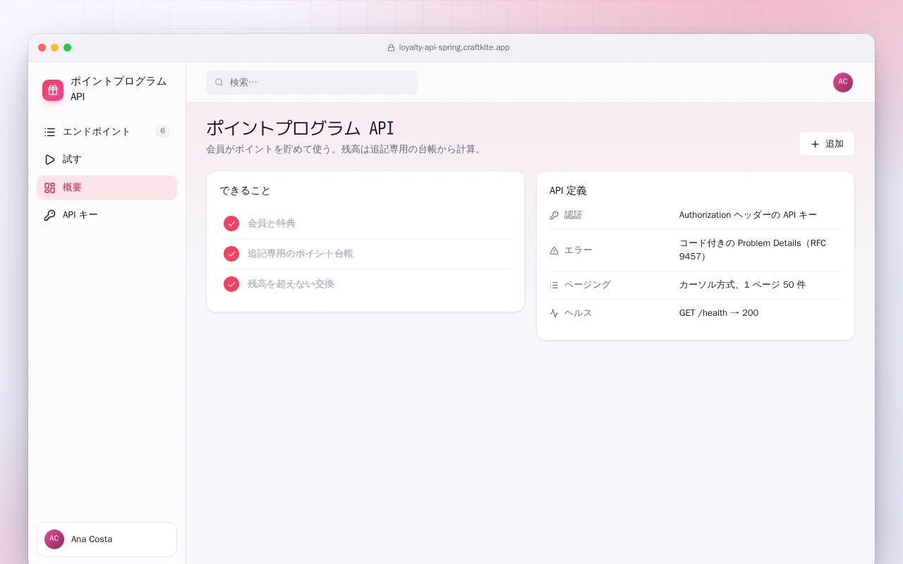Click the ポイントプログラム API sidebar title
The height and width of the screenshot is (564, 903).
click(119, 89)
